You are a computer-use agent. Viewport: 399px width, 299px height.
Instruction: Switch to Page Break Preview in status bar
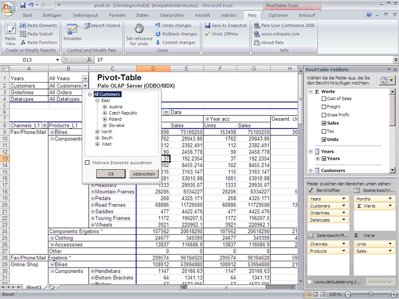point(323,294)
